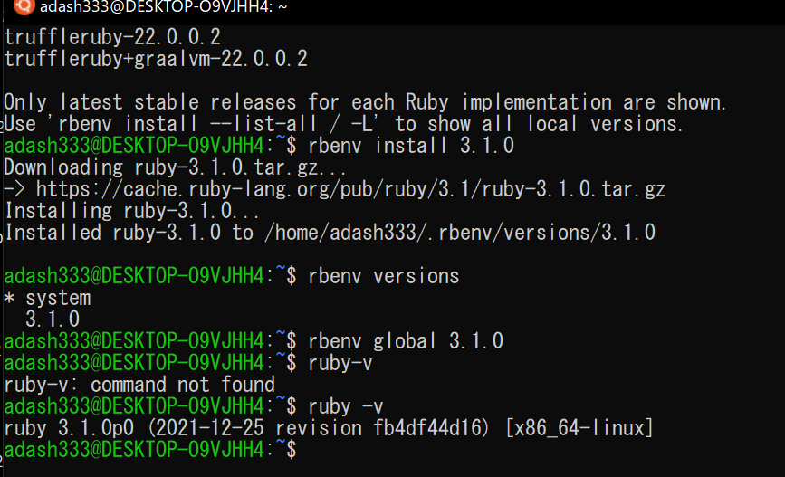The height and width of the screenshot is (477, 785).
Task: Click the 'rbenv global 3.1.0' command
Action: pos(406,341)
